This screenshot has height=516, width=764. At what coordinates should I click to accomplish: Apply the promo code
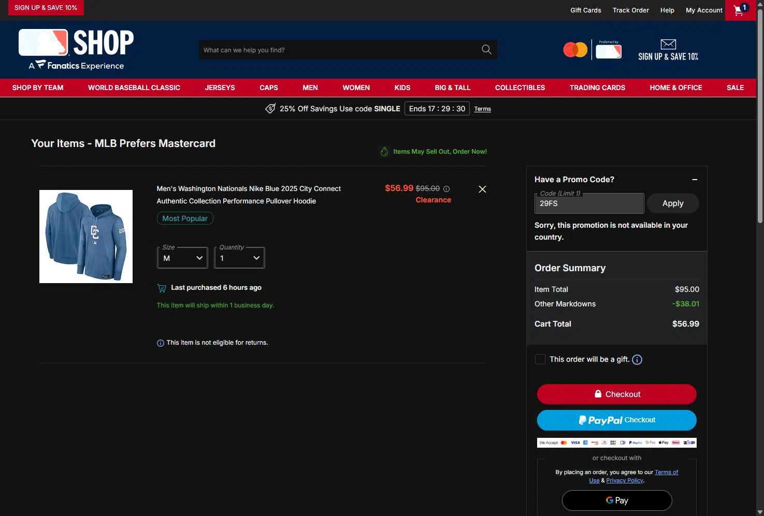click(673, 203)
